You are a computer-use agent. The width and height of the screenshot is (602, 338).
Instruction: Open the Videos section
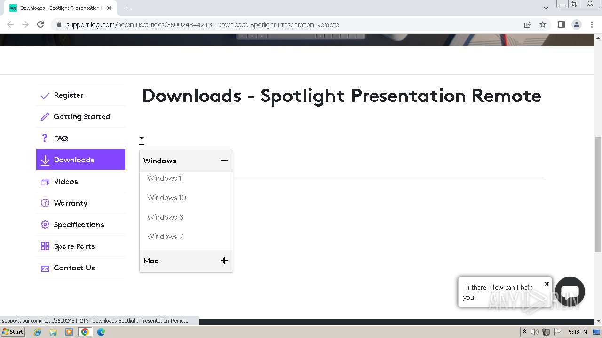click(66, 182)
